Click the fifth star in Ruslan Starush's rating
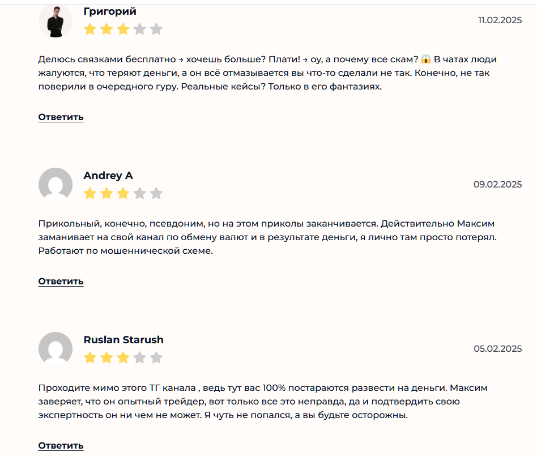 tap(156, 358)
